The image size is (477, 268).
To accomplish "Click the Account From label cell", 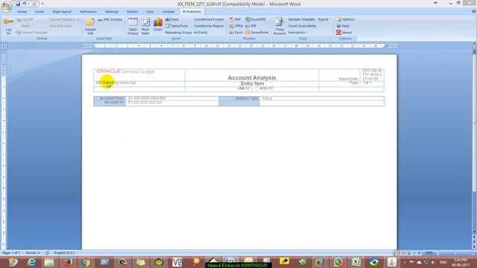I will click(110, 98).
